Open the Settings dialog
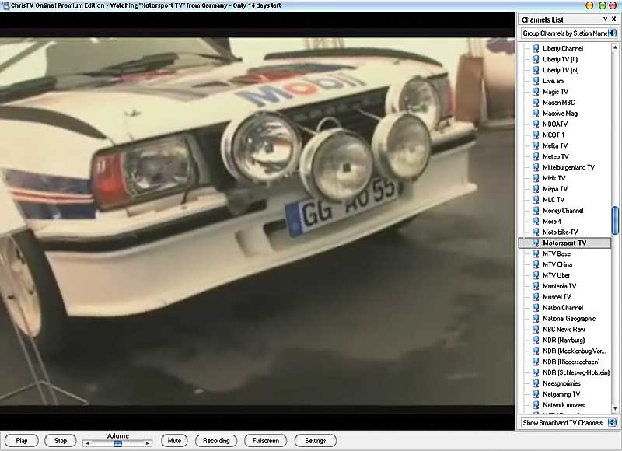 [316, 441]
